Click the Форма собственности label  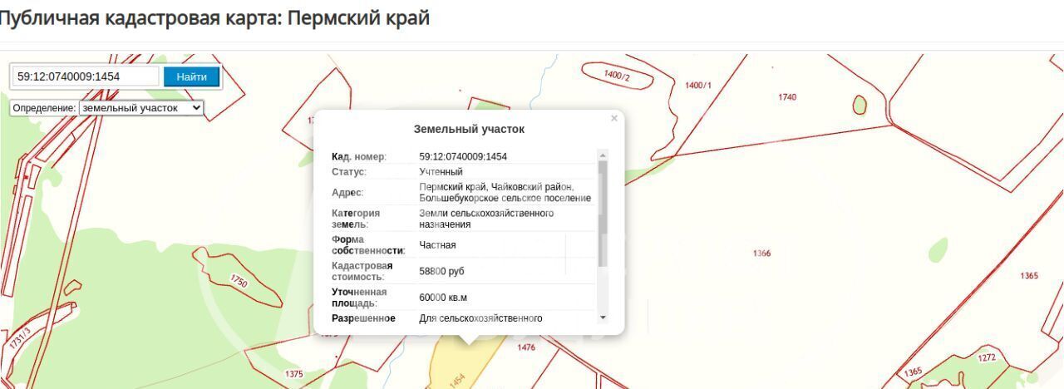point(368,245)
